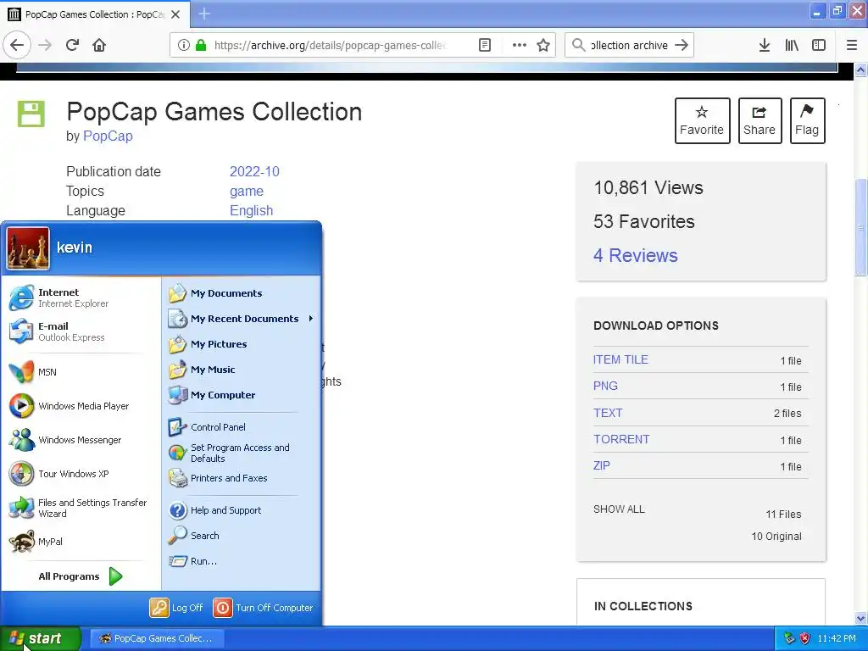Viewport: 868px width, 651px height.
Task: Download ITEM TILE option
Action: click(620, 359)
